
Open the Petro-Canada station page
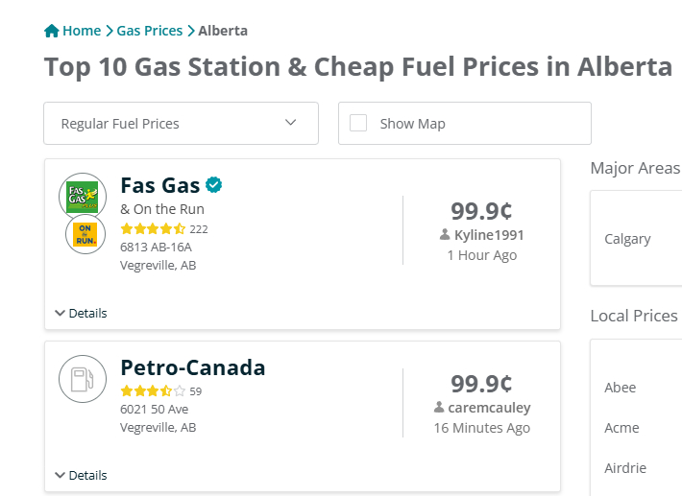192,367
